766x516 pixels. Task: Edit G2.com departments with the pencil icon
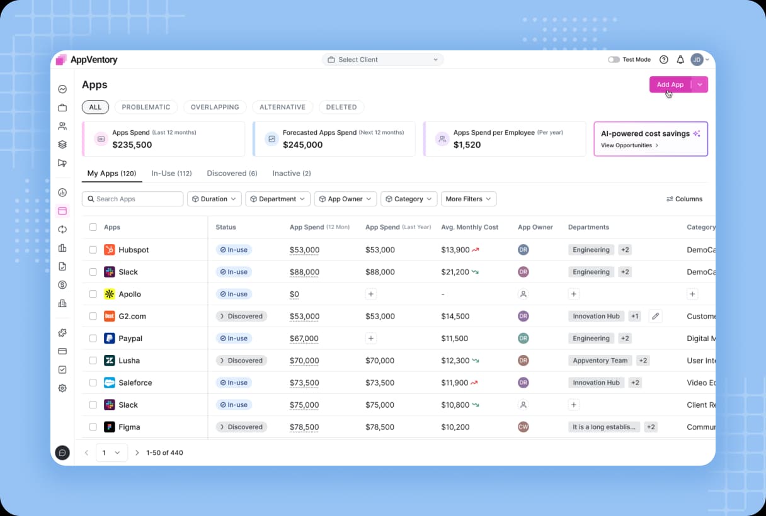pos(655,316)
